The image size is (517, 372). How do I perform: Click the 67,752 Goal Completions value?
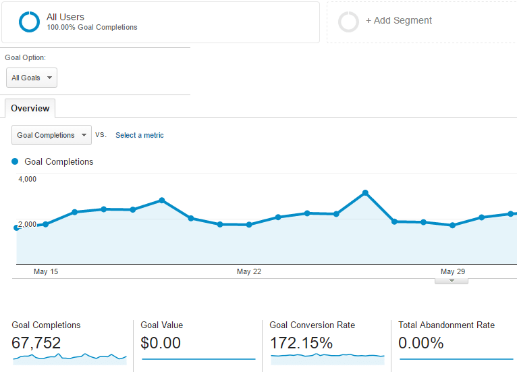pos(36,343)
